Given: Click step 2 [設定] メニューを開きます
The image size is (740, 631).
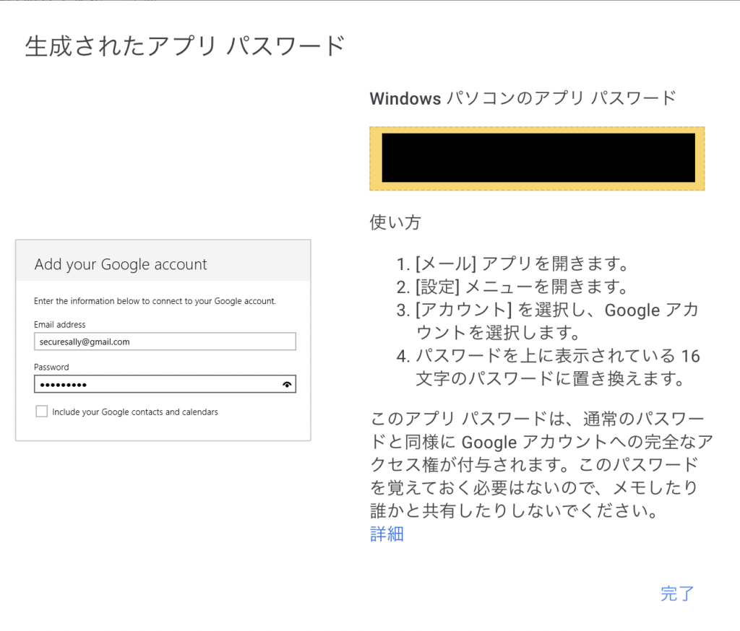Looking at the screenshot, I should (512, 287).
